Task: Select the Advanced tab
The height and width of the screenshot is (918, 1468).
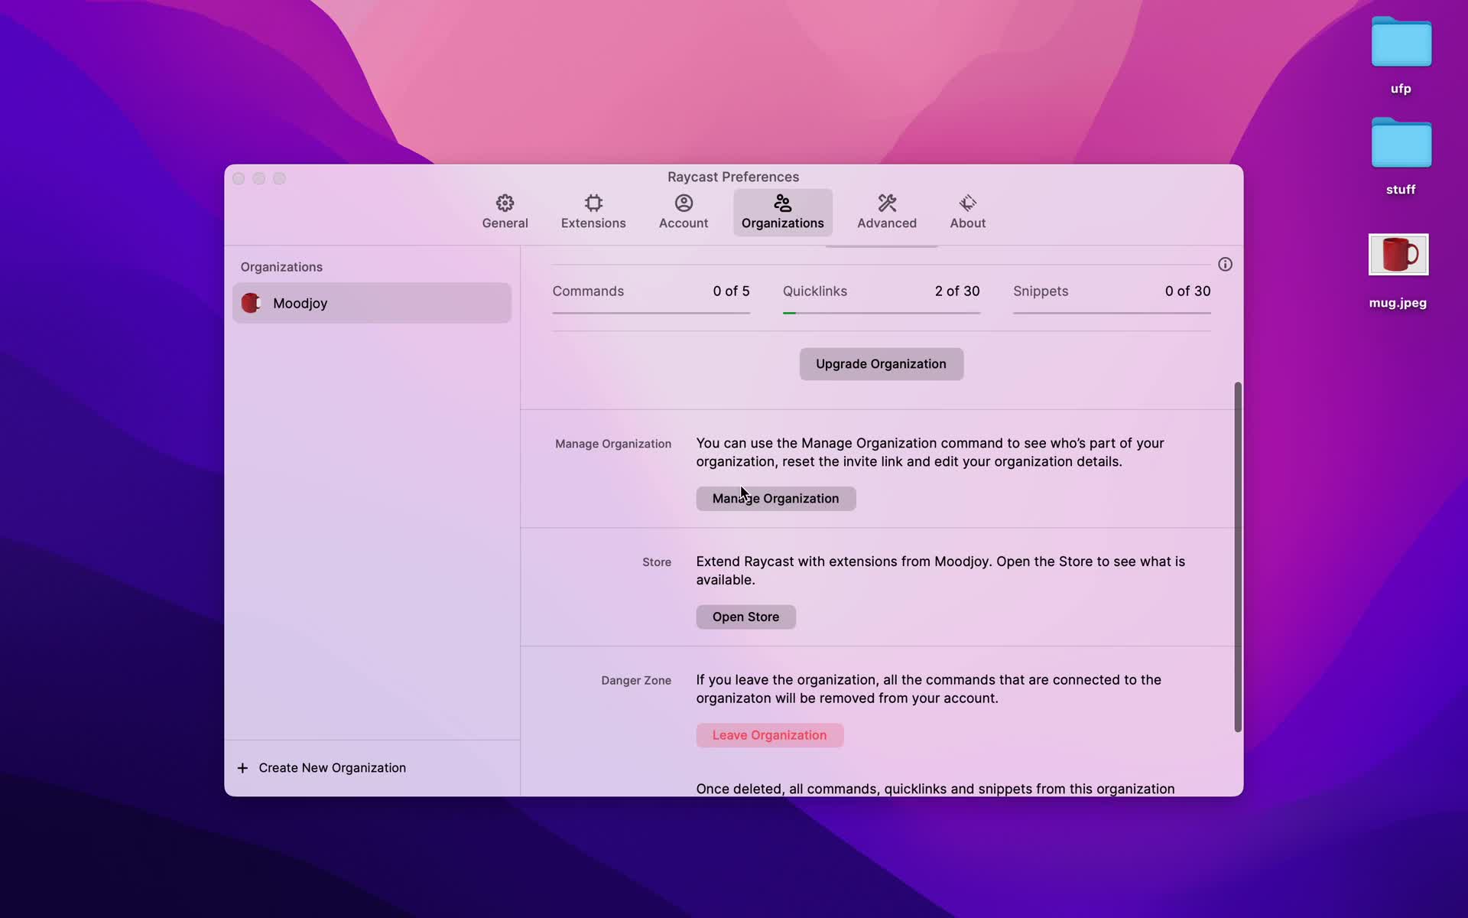Action: tap(887, 211)
